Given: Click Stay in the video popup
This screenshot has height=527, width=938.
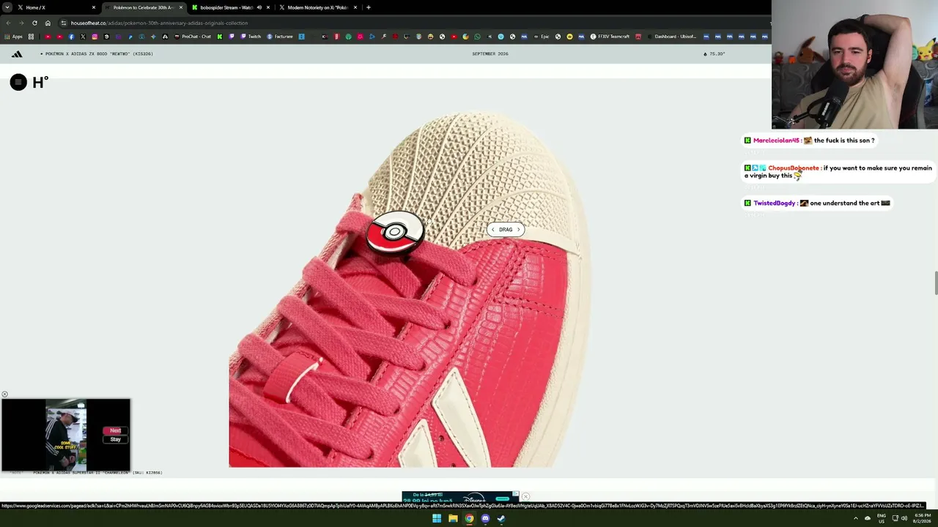Looking at the screenshot, I should tap(115, 439).
